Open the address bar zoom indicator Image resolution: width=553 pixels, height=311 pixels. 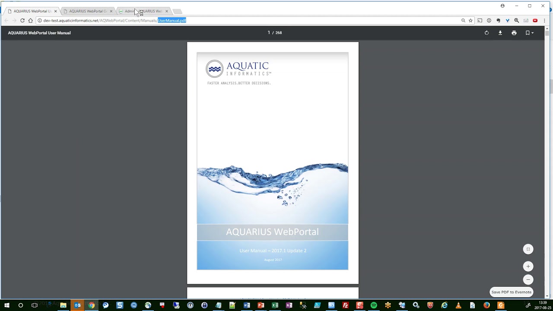click(x=463, y=20)
